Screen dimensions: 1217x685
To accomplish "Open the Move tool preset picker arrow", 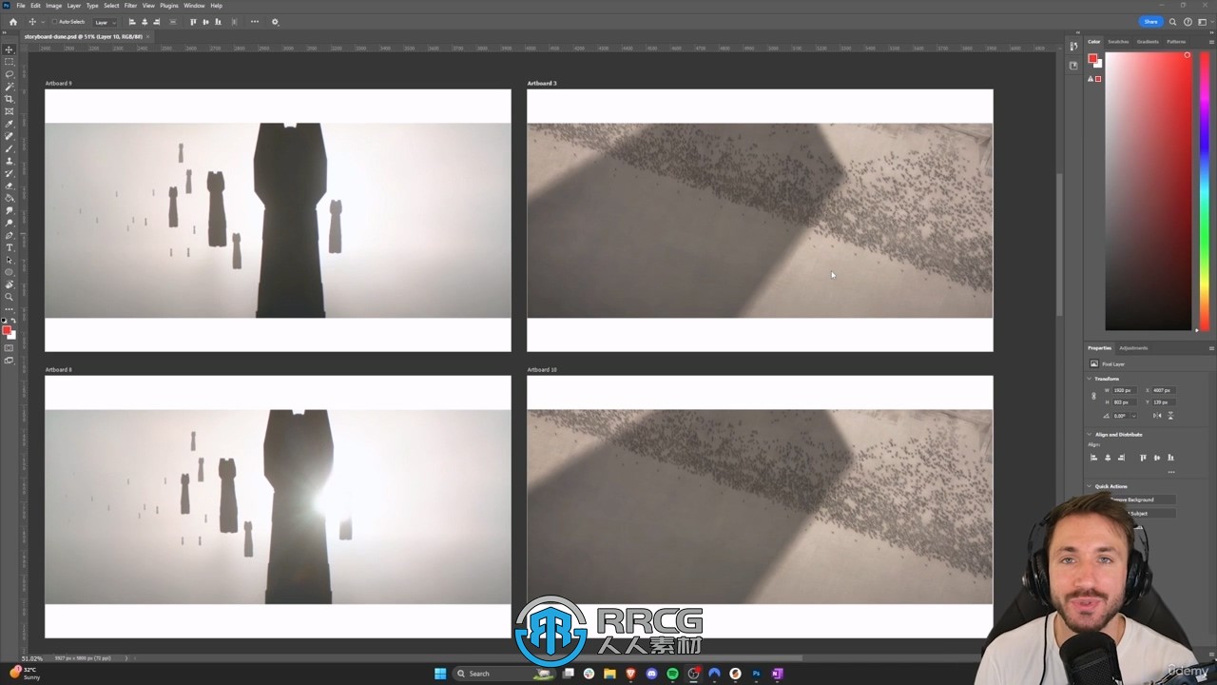I will point(43,22).
